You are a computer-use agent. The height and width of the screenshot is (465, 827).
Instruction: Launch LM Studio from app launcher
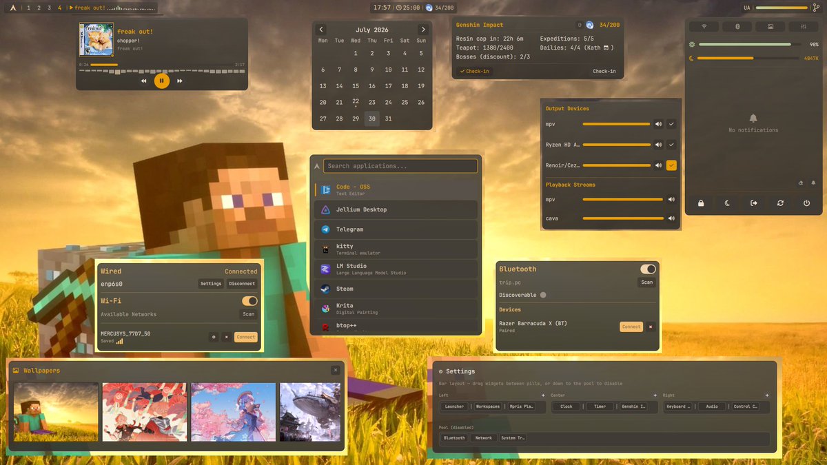point(396,269)
